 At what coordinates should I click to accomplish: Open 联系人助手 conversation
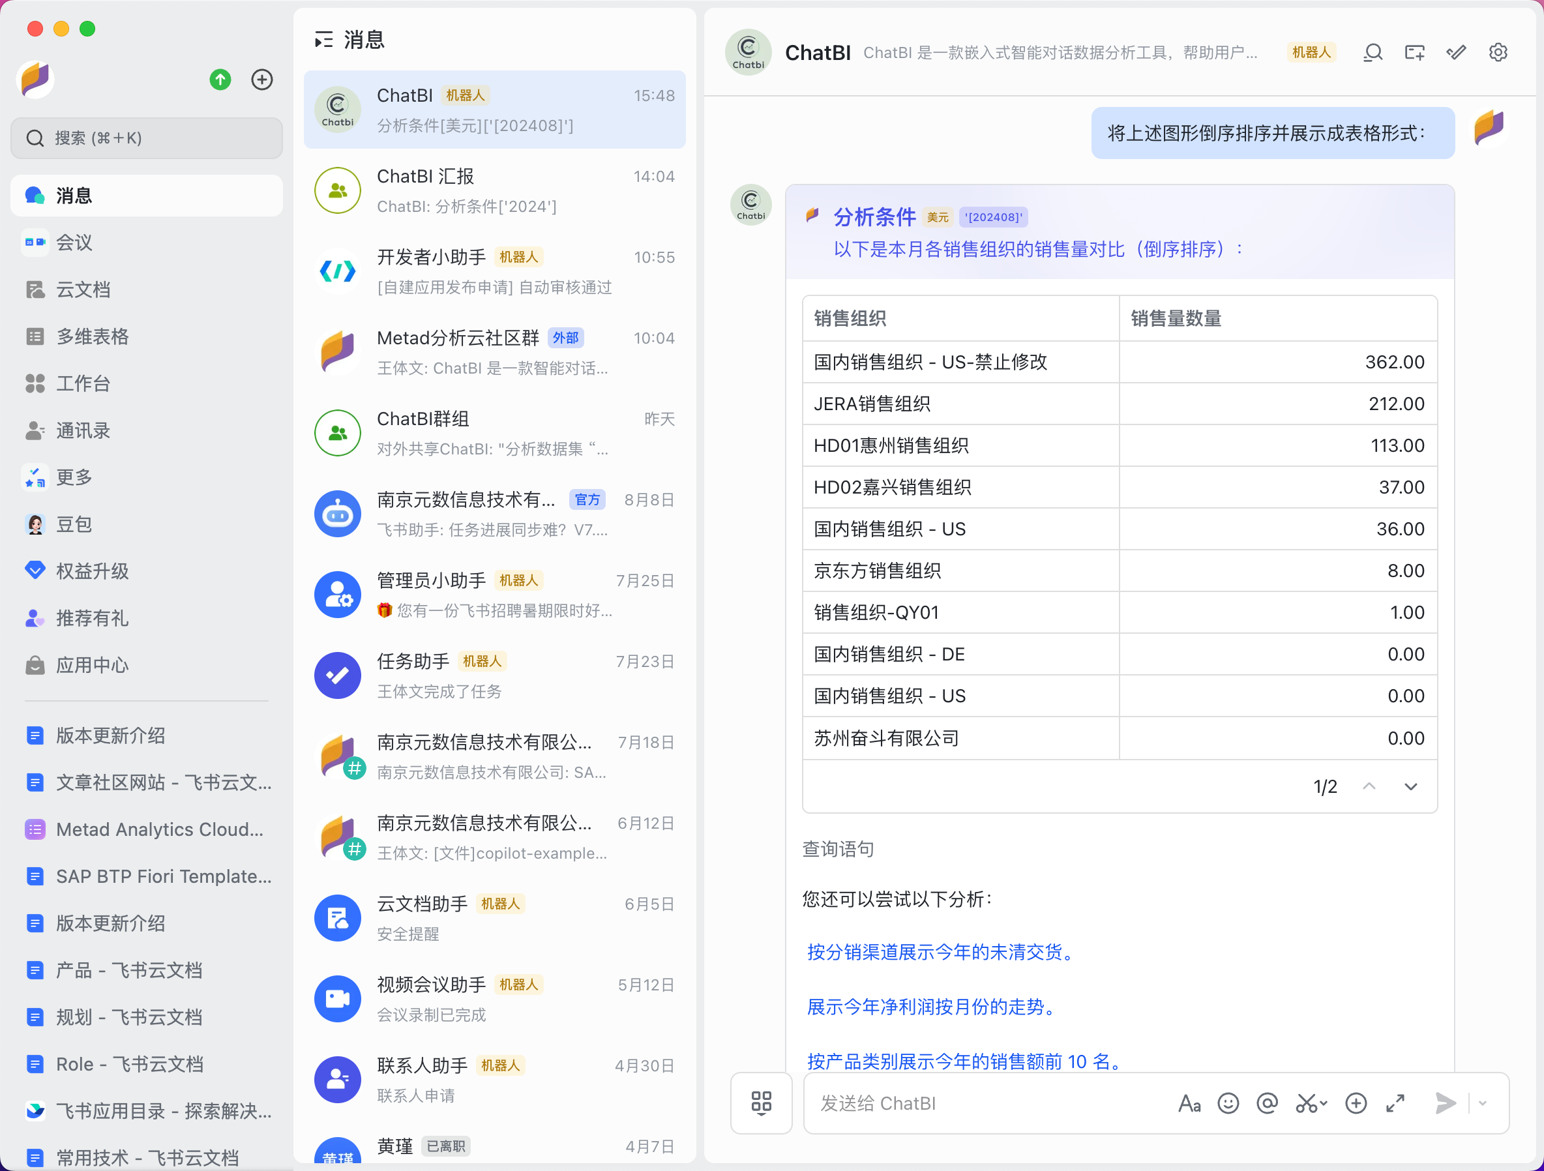[x=494, y=1080]
